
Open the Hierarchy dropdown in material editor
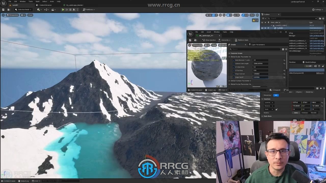pos(224,40)
